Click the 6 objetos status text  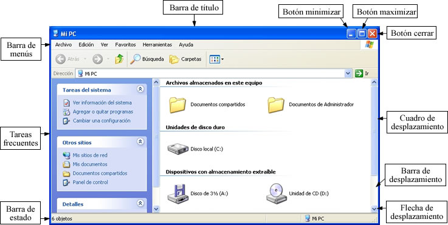[x=62, y=219]
